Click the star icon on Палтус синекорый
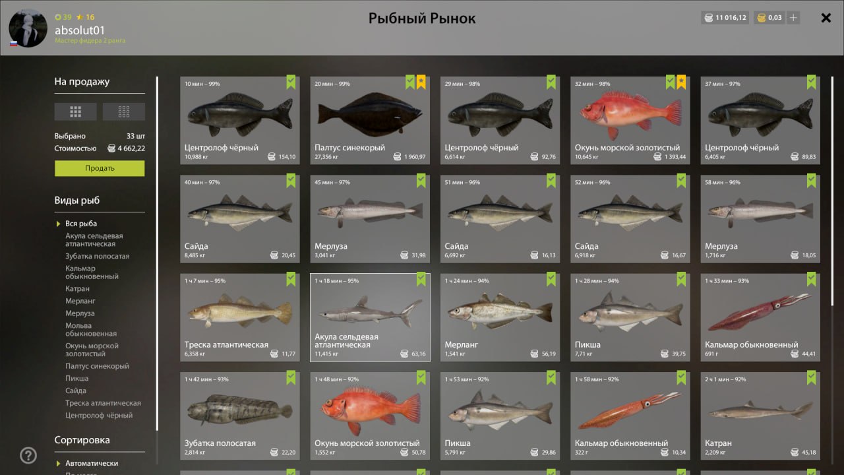The height and width of the screenshot is (475, 844). click(421, 82)
